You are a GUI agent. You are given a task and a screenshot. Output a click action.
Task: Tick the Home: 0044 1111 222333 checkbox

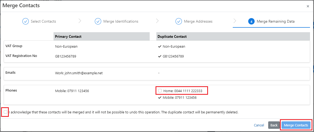coord(160,91)
